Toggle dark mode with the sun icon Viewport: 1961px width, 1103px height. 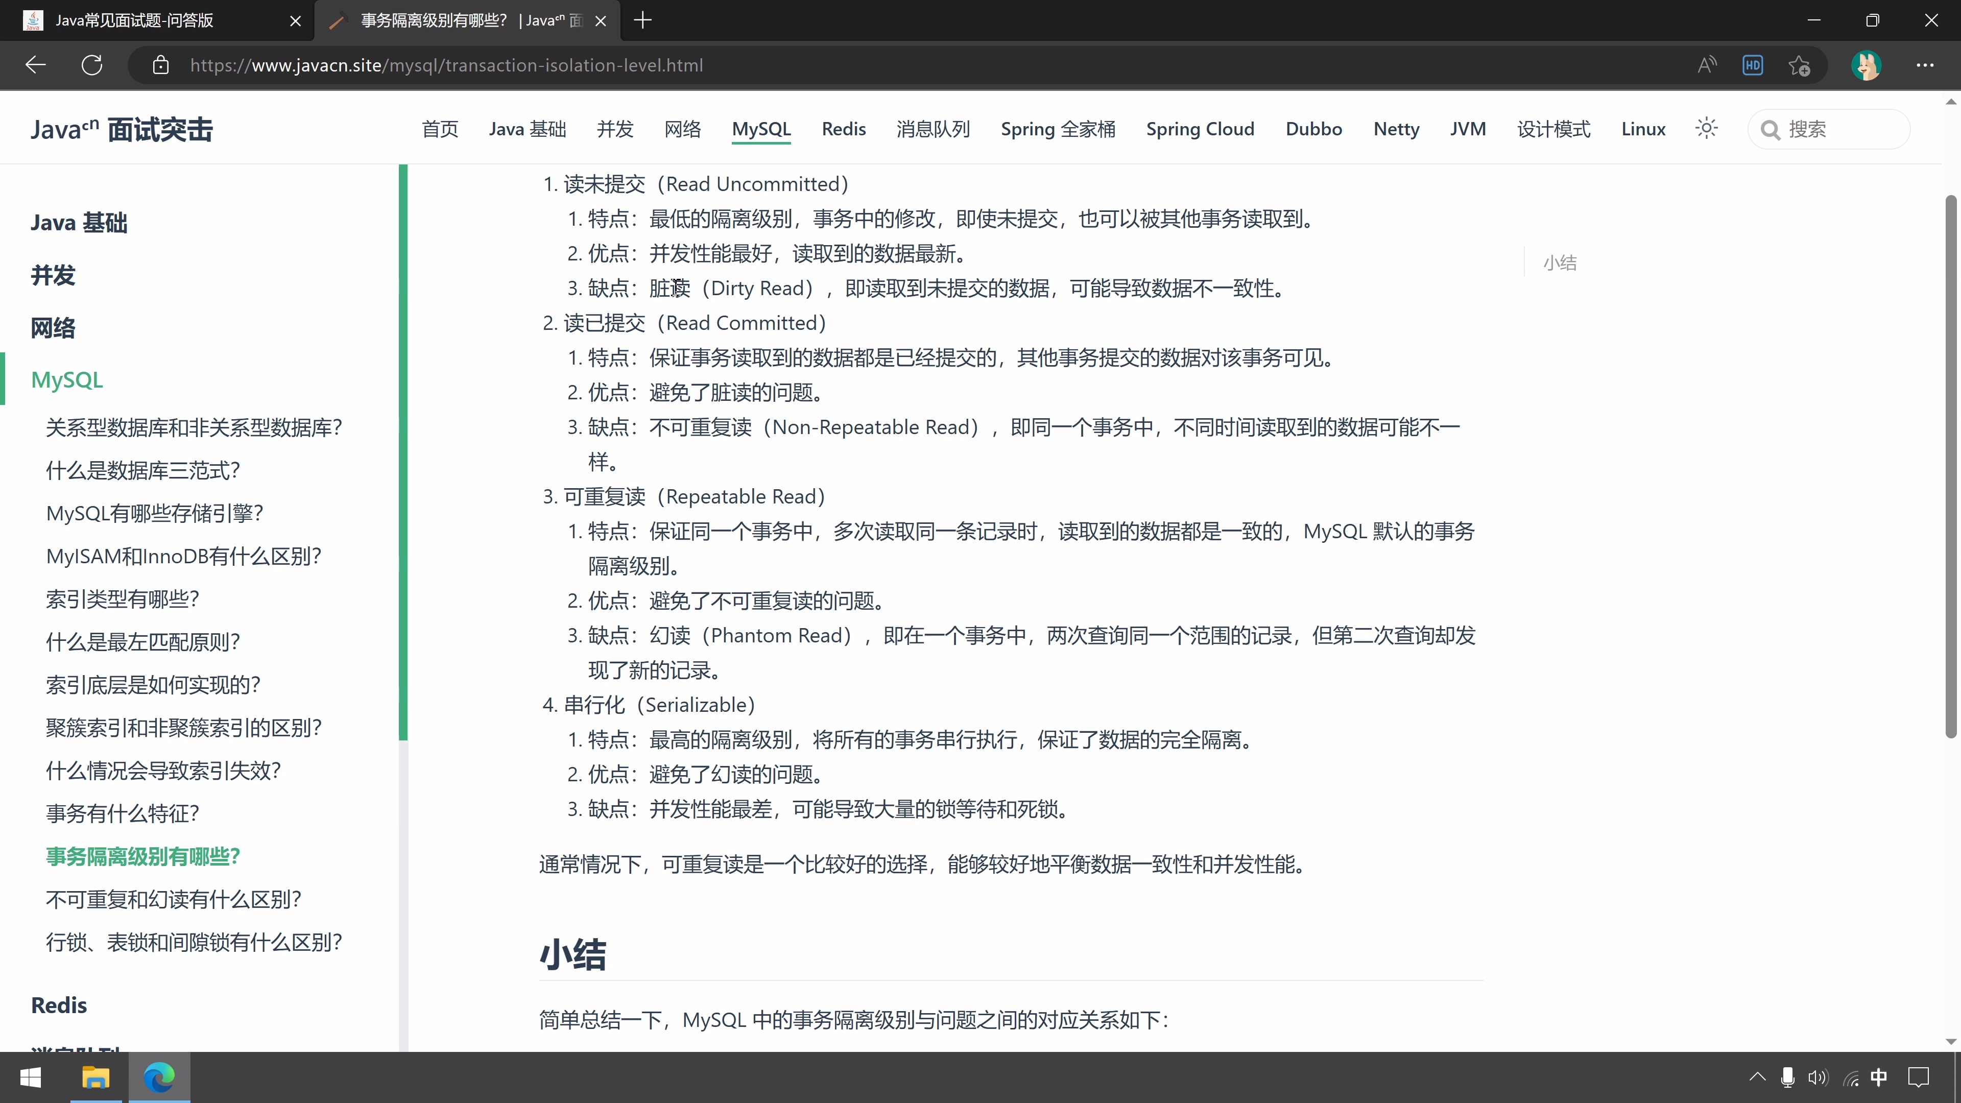1706,129
